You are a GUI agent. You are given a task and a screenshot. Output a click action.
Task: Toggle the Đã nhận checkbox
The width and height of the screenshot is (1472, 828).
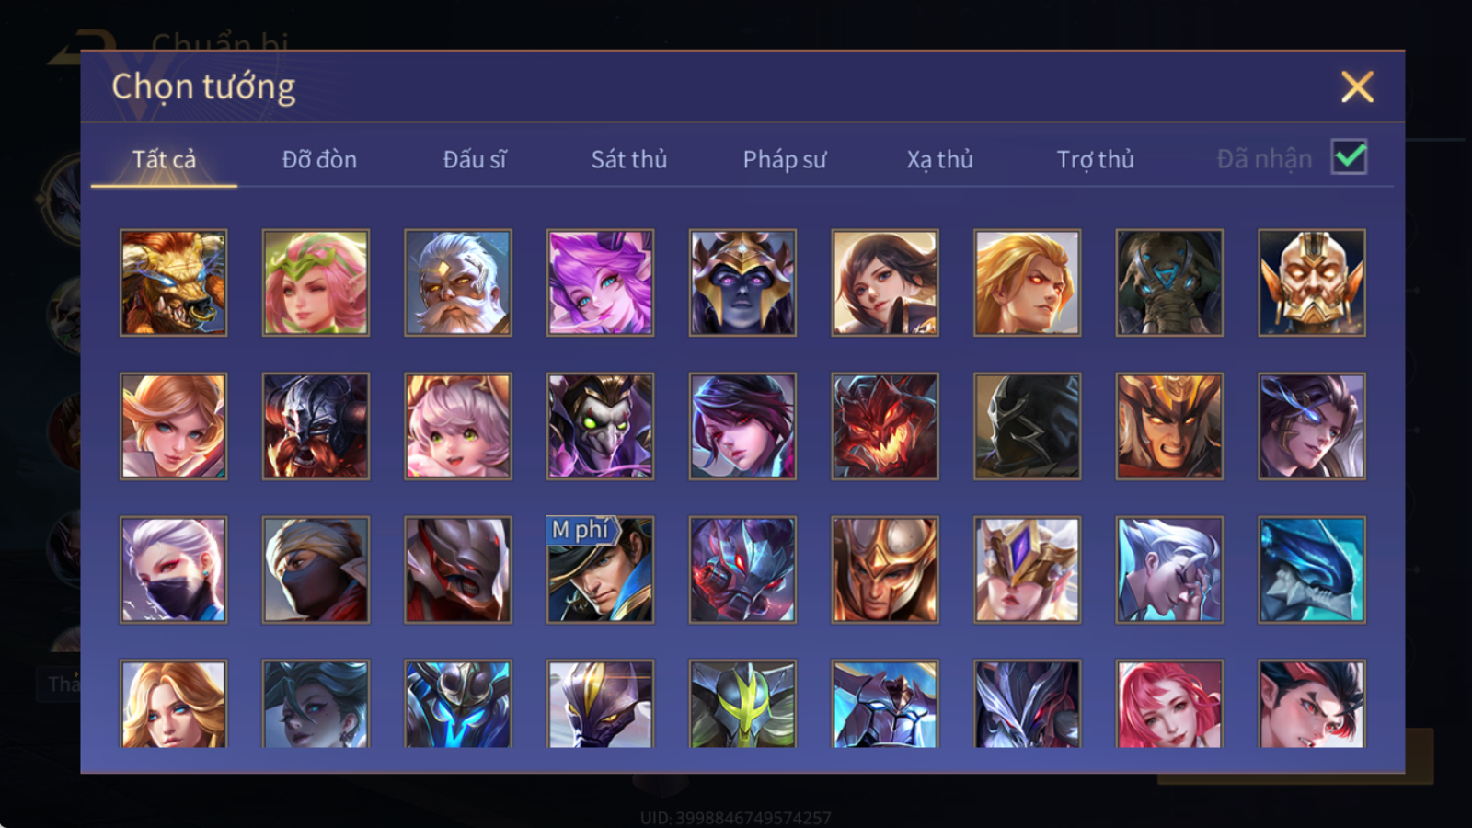coord(1349,157)
